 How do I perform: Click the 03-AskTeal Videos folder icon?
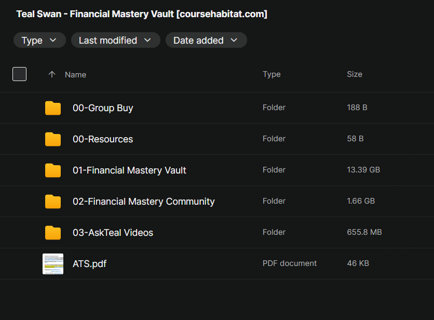53,232
